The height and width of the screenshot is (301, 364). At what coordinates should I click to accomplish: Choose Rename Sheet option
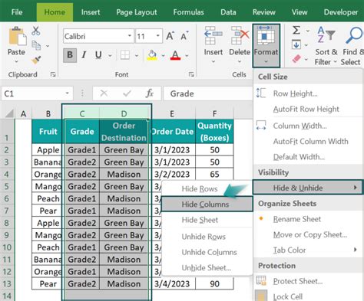(x=308, y=219)
